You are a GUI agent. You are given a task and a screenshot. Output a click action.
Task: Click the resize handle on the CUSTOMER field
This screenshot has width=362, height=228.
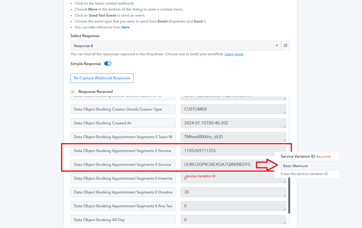285,113
